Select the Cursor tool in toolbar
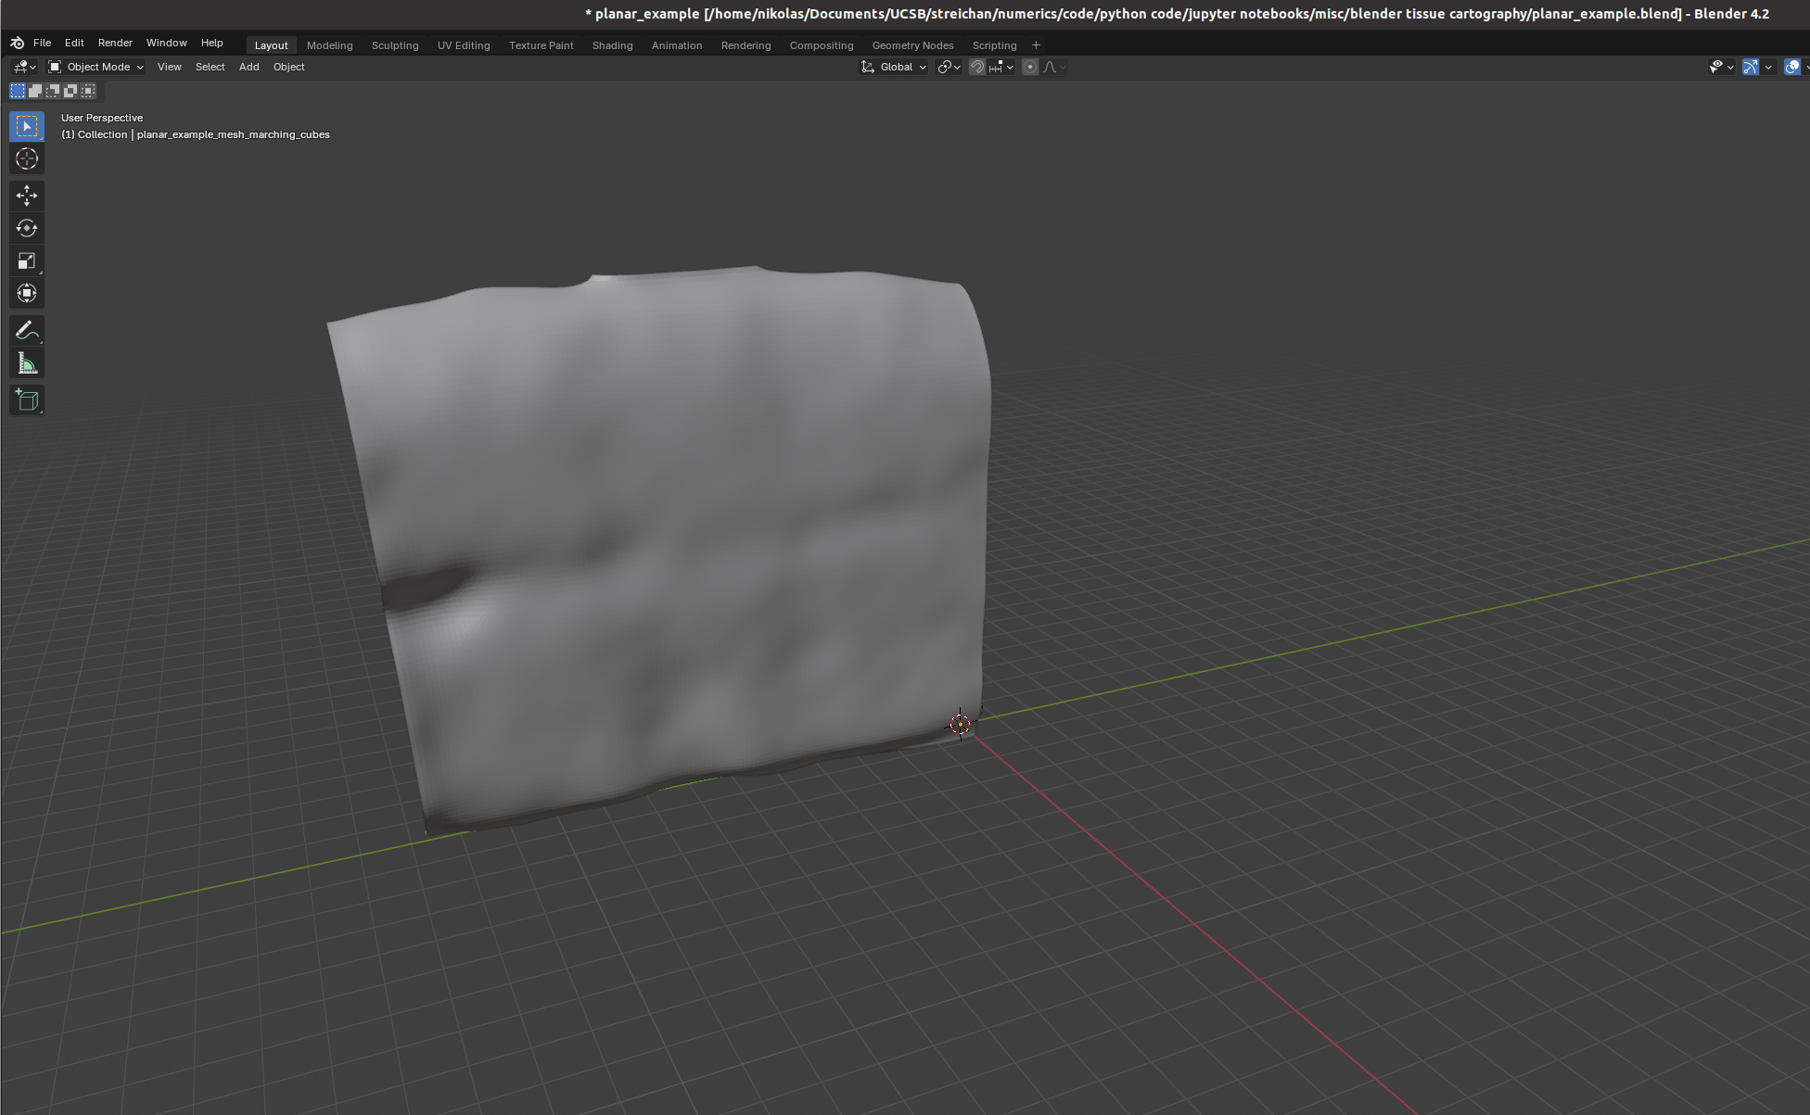 27,159
